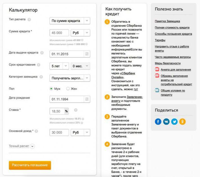
Task: Share via Twitter icon
Action: pyautogui.click(x=174, y=122)
